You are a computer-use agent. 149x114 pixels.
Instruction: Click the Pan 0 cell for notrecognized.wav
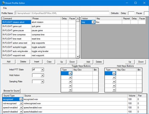(x=142, y=103)
